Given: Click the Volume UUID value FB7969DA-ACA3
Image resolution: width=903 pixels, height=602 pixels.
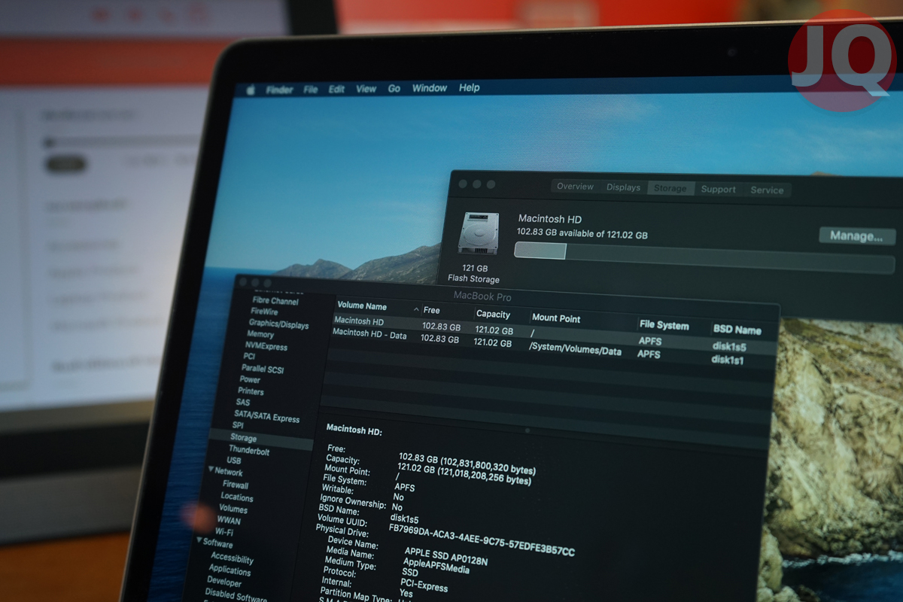Looking at the screenshot, I should 482,540.
